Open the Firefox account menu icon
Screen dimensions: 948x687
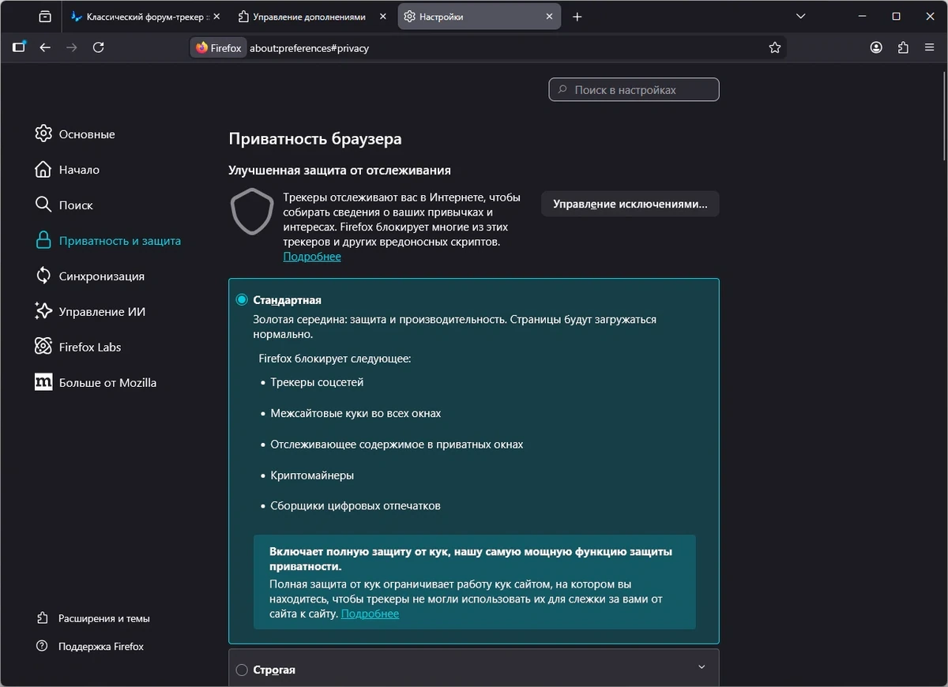click(x=876, y=47)
